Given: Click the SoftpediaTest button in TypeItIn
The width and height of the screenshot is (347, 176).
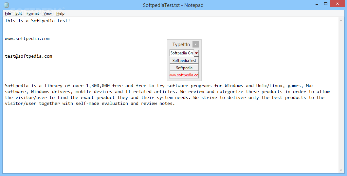Looking at the screenshot, I should 184,61.
